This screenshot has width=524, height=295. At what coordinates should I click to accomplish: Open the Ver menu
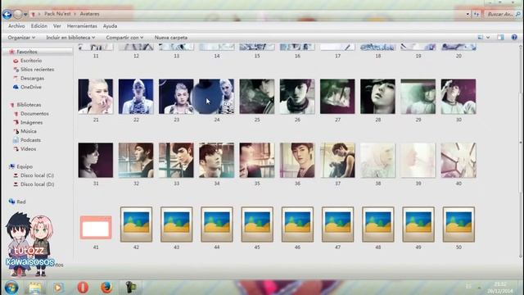tap(57, 25)
